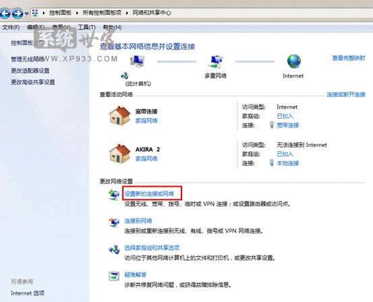Click the Internet globe icon
Screen dimensions: 373x302
coord(294,61)
